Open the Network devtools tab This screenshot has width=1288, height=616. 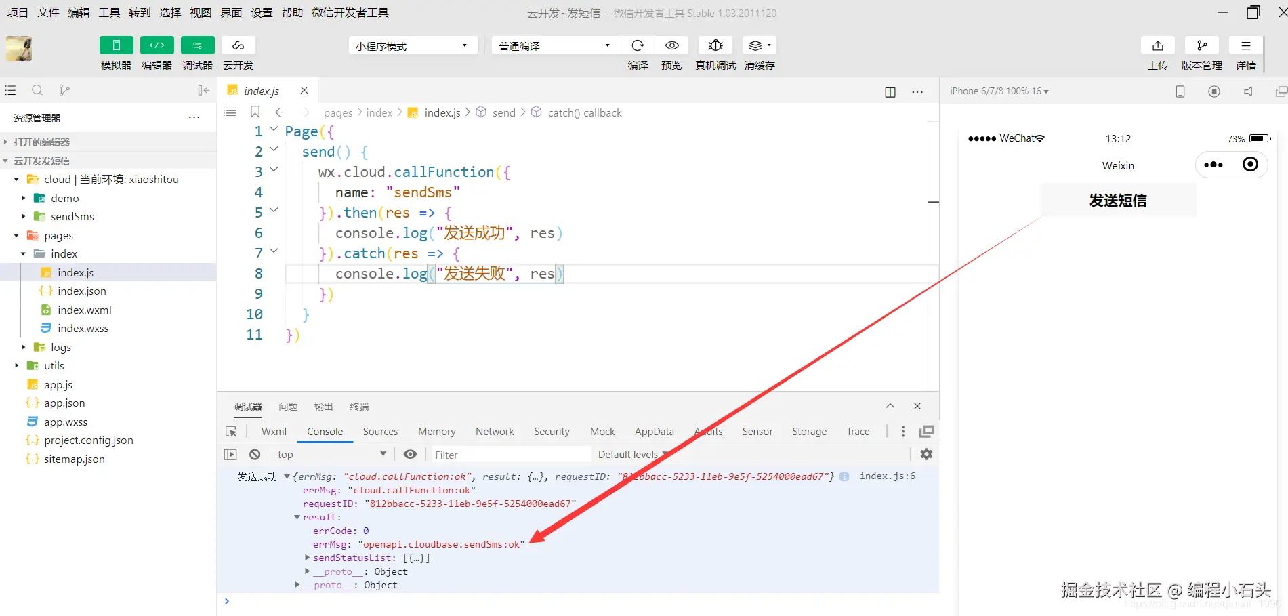point(495,432)
